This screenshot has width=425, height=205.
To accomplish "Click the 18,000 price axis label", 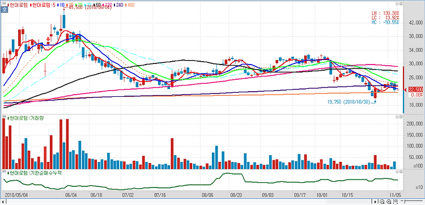I will coord(415,105).
